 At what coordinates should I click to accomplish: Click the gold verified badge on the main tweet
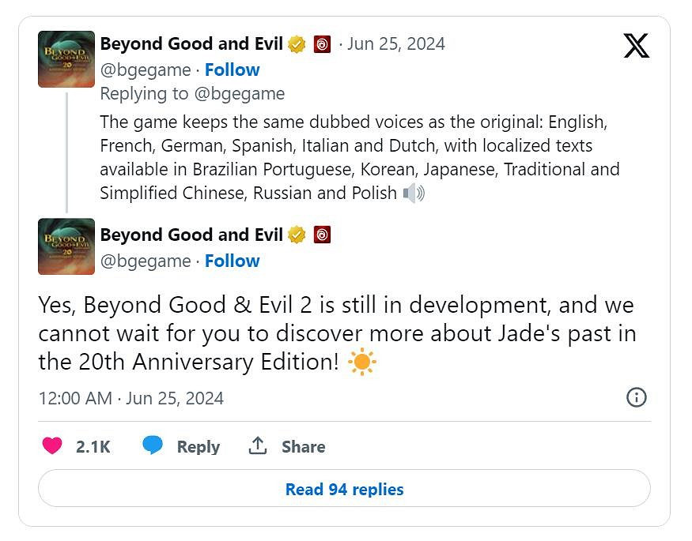[x=297, y=235]
